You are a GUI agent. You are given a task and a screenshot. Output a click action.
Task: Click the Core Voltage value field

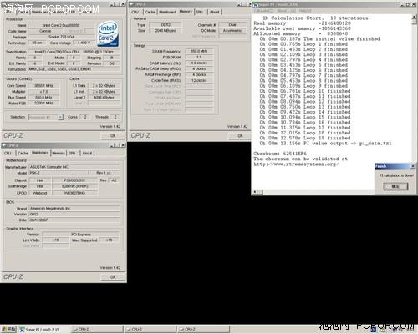pyautogui.click(x=84, y=43)
